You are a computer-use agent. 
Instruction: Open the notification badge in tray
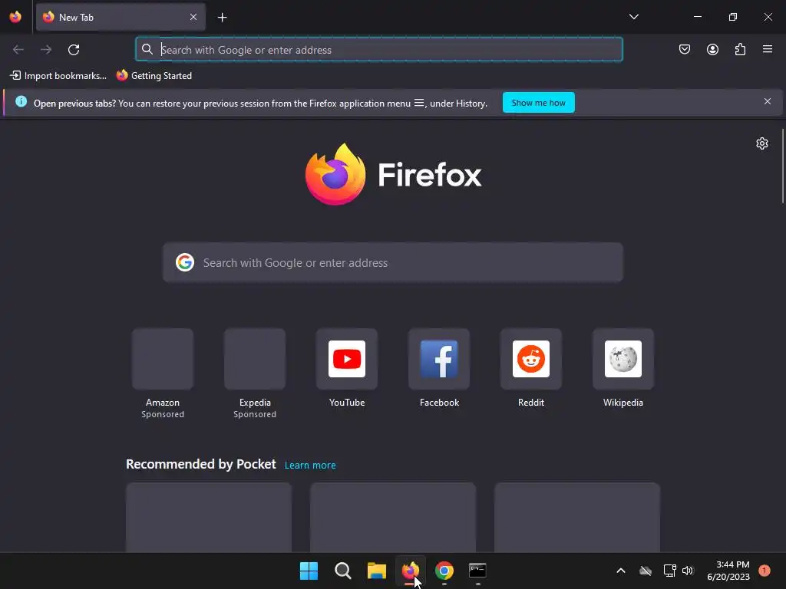[x=765, y=571]
